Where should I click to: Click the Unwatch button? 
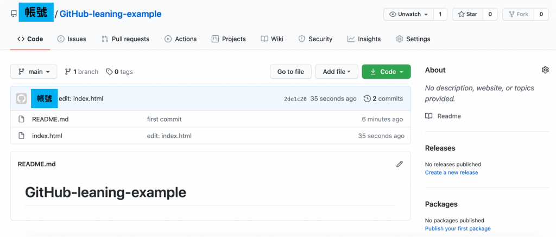click(408, 14)
